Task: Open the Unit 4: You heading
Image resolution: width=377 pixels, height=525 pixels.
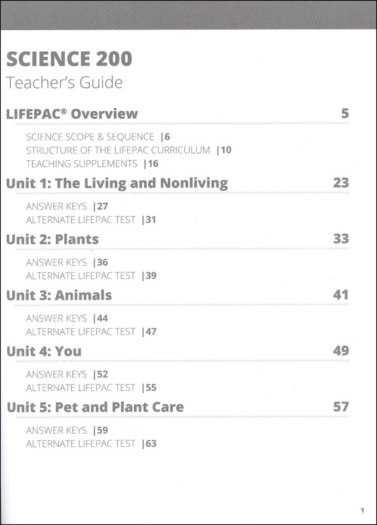Action: point(44,351)
